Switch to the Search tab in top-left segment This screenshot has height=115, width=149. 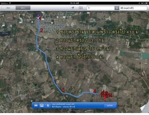click(x=8, y=8)
